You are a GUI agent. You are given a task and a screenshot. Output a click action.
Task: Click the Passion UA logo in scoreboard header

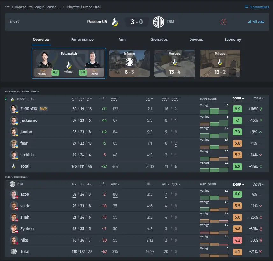[x=12, y=99]
